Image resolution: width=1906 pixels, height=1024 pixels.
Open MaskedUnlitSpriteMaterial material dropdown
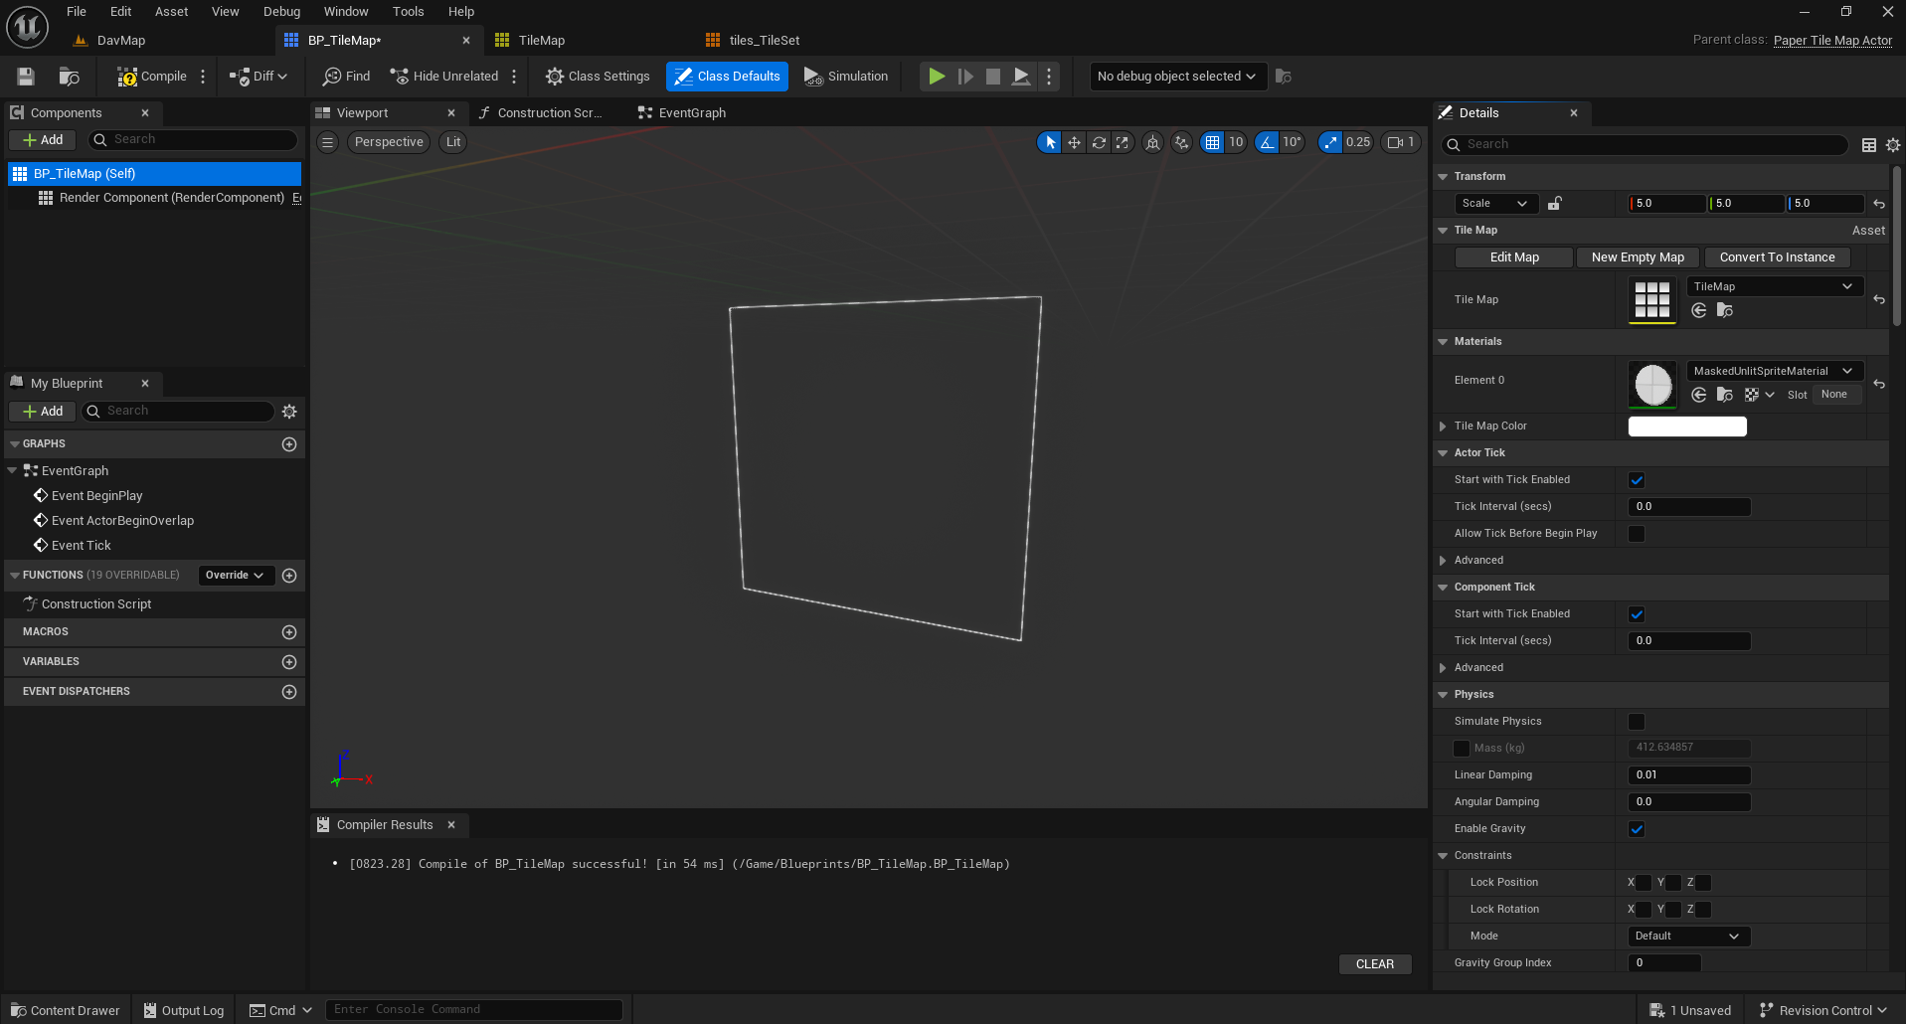[x=1775, y=371]
